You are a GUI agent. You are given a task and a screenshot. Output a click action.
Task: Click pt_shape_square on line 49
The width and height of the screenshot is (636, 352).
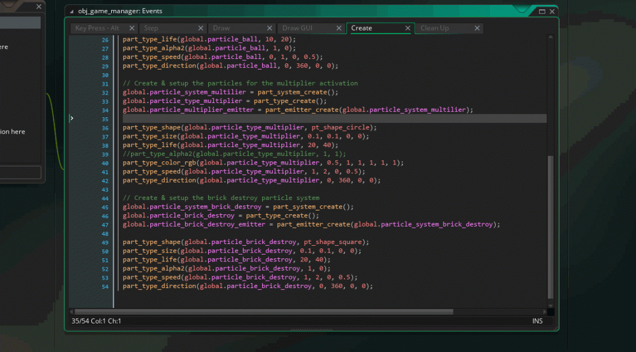[333, 242]
